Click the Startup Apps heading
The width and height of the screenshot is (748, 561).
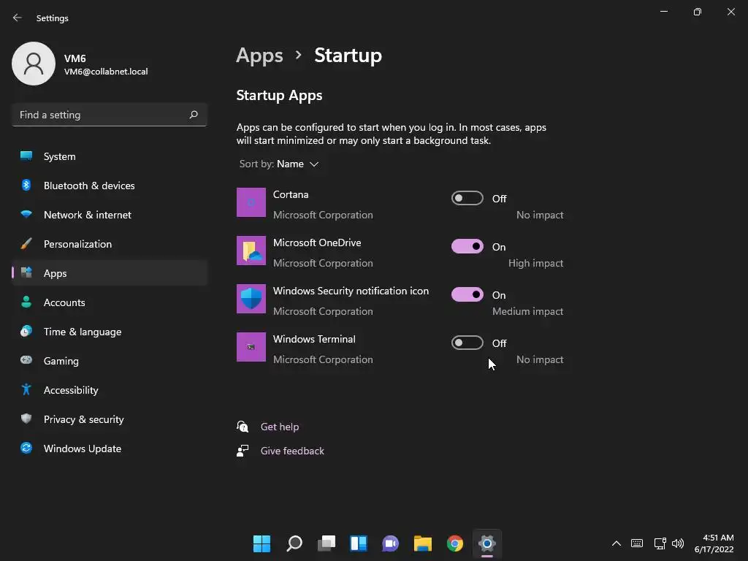click(279, 95)
